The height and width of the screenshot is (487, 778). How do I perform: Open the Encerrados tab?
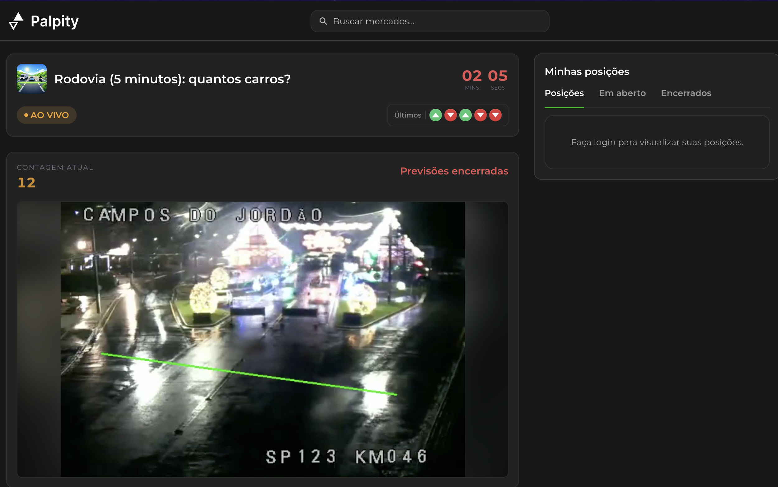pyautogui.click(x=686, y=93)
